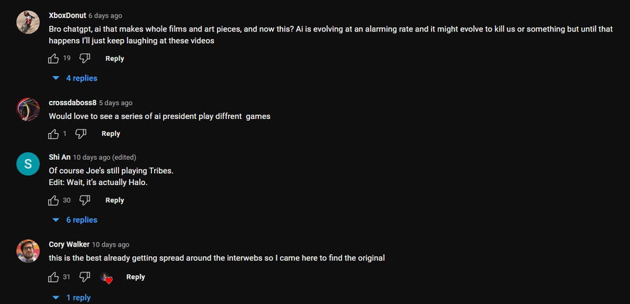Open XboxDonut's channel from username
Viewport: 630px width, 304px height.
(68, 15)
